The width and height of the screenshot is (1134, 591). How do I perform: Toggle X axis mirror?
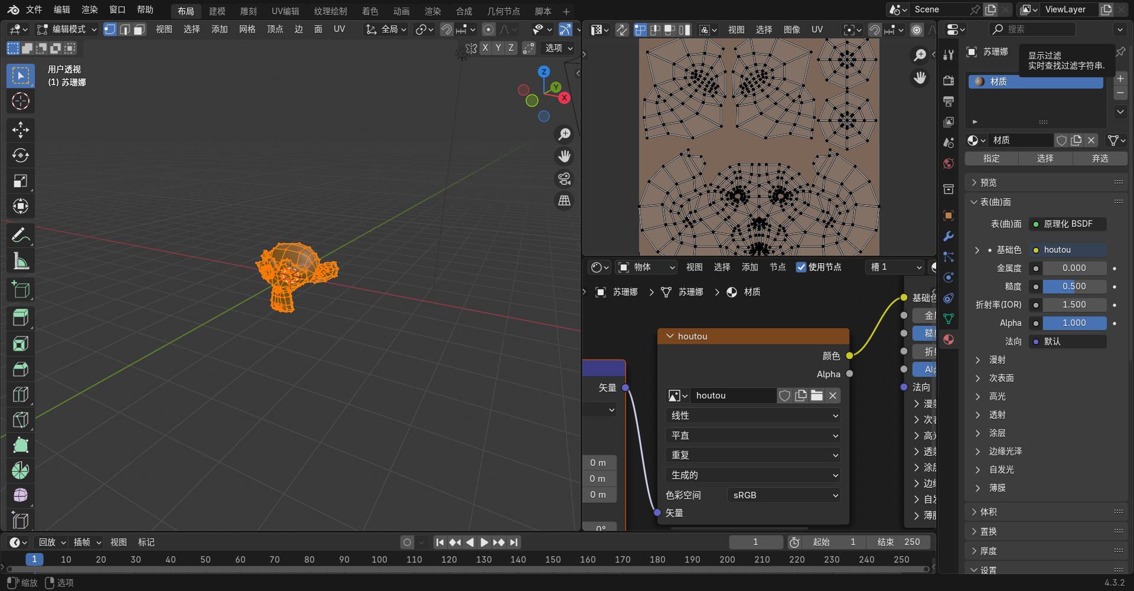tap(485, 48)
